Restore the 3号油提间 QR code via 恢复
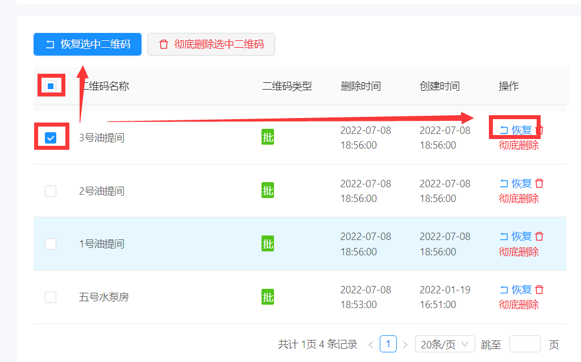The image size is (581, 362). (x=516, y=130)
